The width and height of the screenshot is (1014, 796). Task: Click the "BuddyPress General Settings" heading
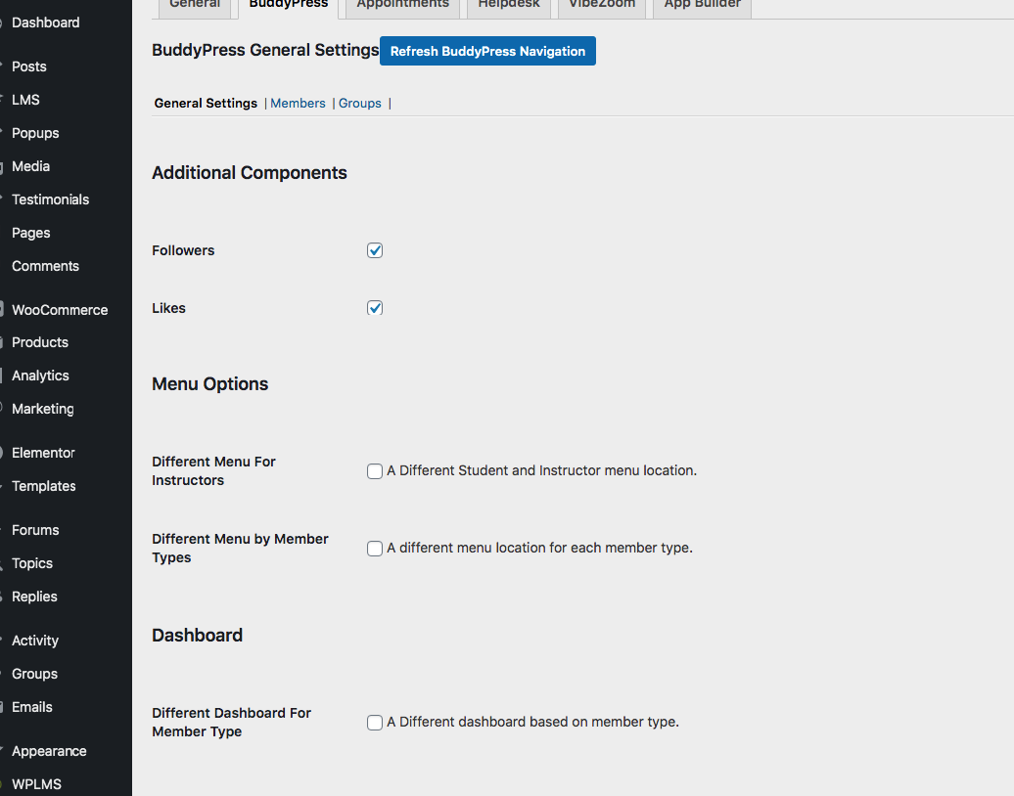coord(265,51)
